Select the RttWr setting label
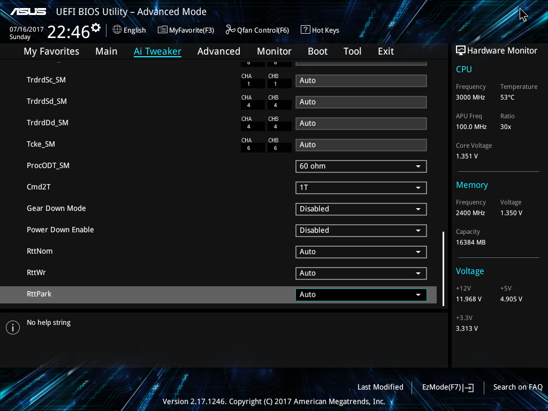Viewport: 548px width, 411px height. pos(36,272)
